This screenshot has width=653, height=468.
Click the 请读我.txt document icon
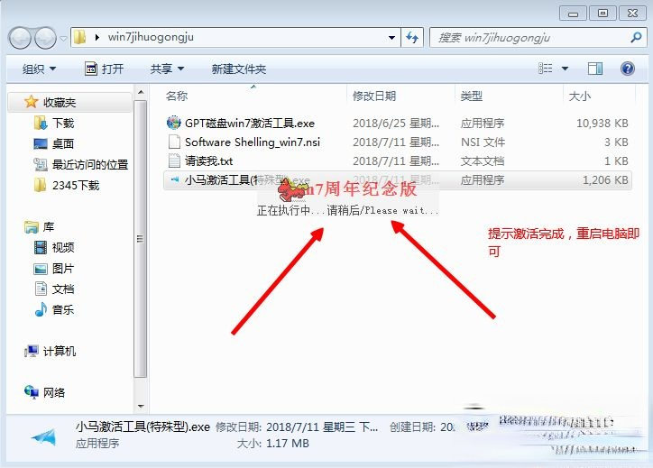(x=174, y=161)
